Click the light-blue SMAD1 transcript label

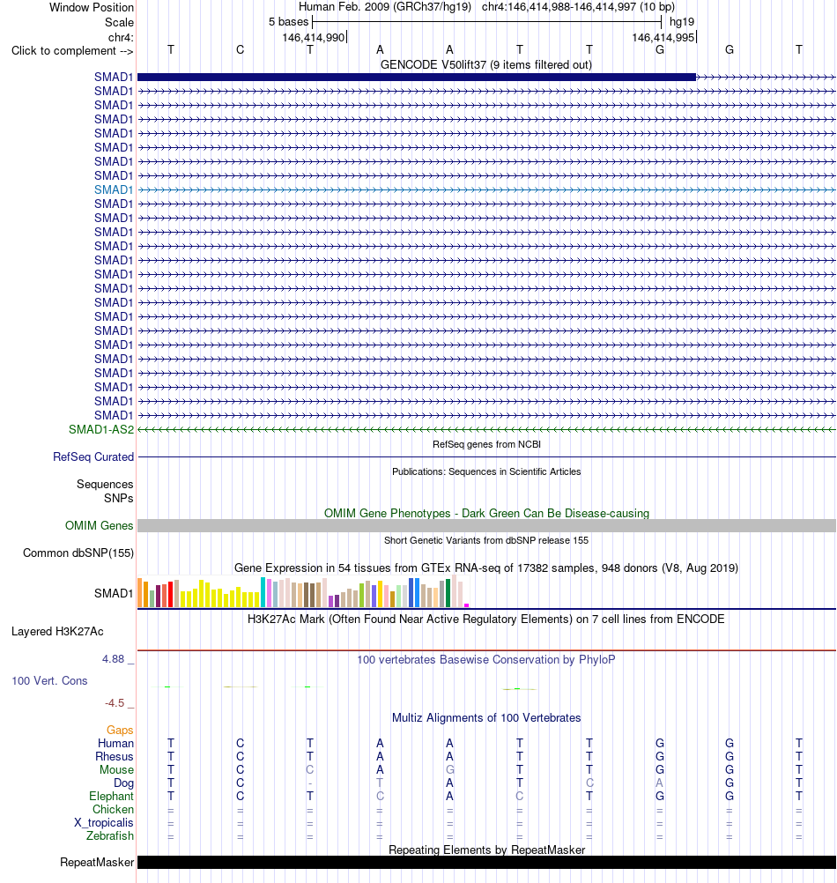click(114, 189)
